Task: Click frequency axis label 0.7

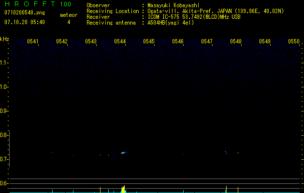Action: click(3, 159)
